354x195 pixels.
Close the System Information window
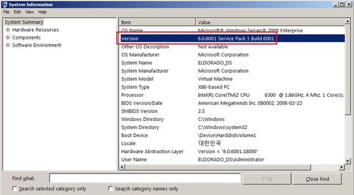[349, 4]
